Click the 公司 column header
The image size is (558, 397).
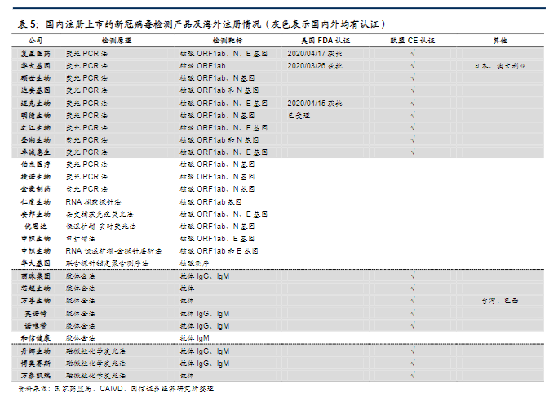click(x=35, y=39)
